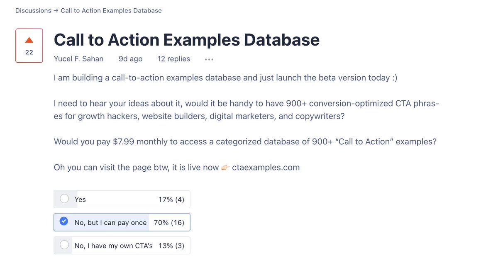Click the first paragraph about the beta launch

[x=226, y=78]
